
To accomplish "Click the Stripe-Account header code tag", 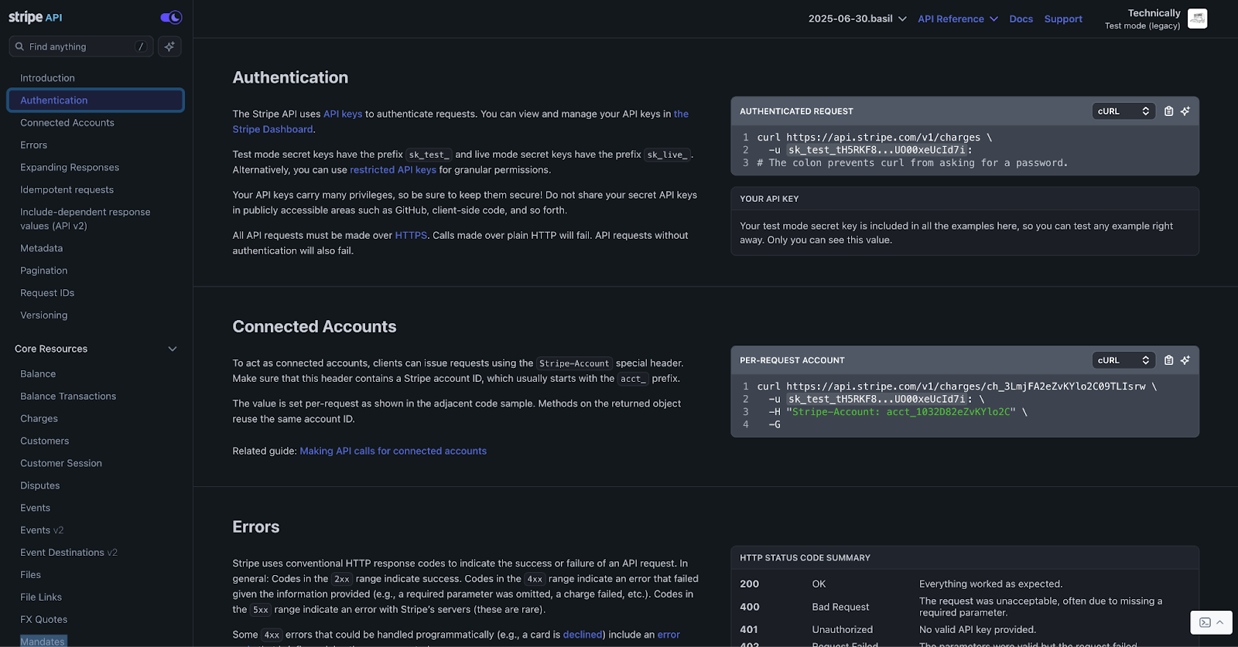I will click(574, 363).
